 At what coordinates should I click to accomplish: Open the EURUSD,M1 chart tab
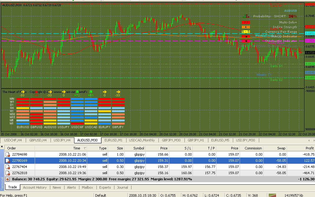pyautogui.click(x=113, y=140)
